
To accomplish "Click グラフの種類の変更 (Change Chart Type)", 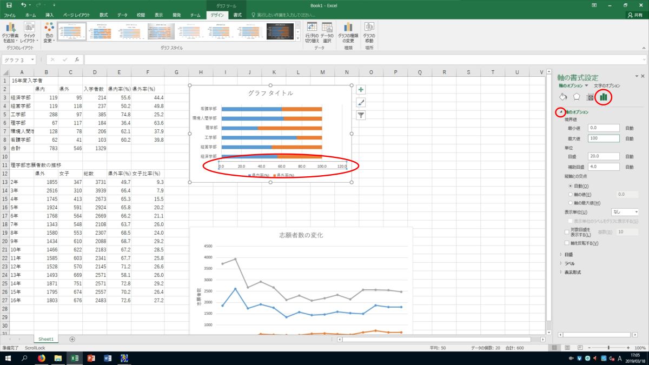I will click(x=349, y=32).
